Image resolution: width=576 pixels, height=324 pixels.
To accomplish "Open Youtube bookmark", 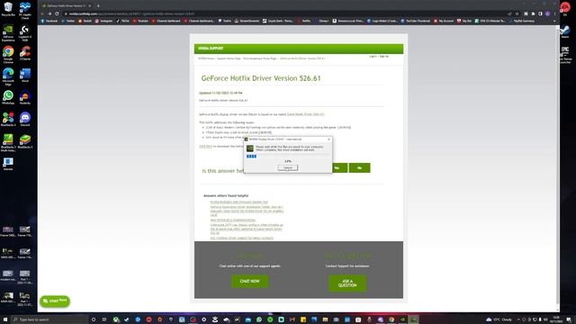I will (x=140, y=21).
